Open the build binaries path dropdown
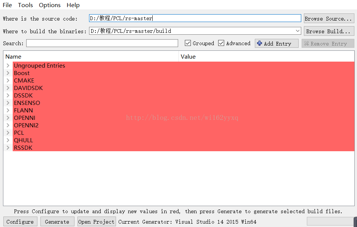The width and height of the screenshot is (357, 227). (x=297, y=31)
